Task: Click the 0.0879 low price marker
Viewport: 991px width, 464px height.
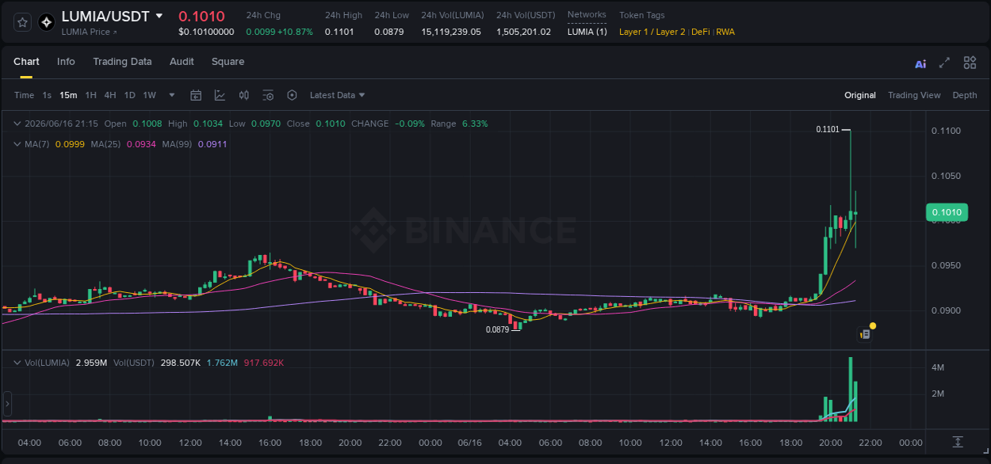Action: pos(497,329)
